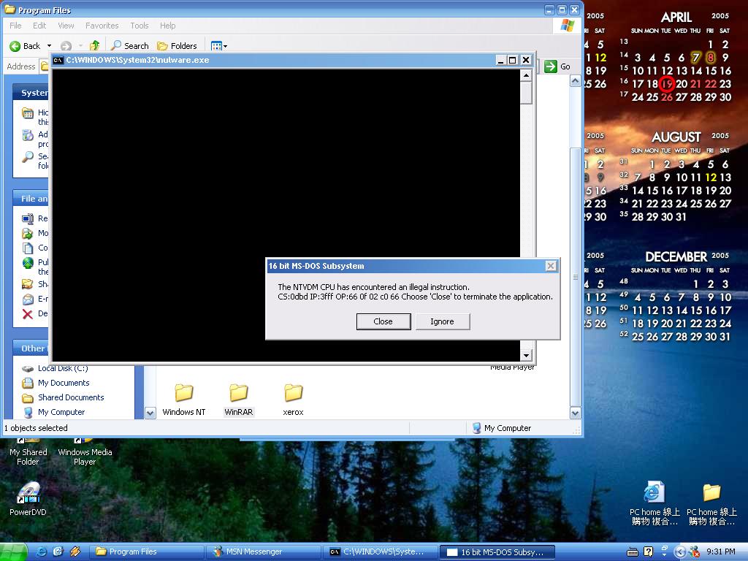
Task: Click Ignore in the MS-DOS Subsystem dialog
Action: coord(442,321)
